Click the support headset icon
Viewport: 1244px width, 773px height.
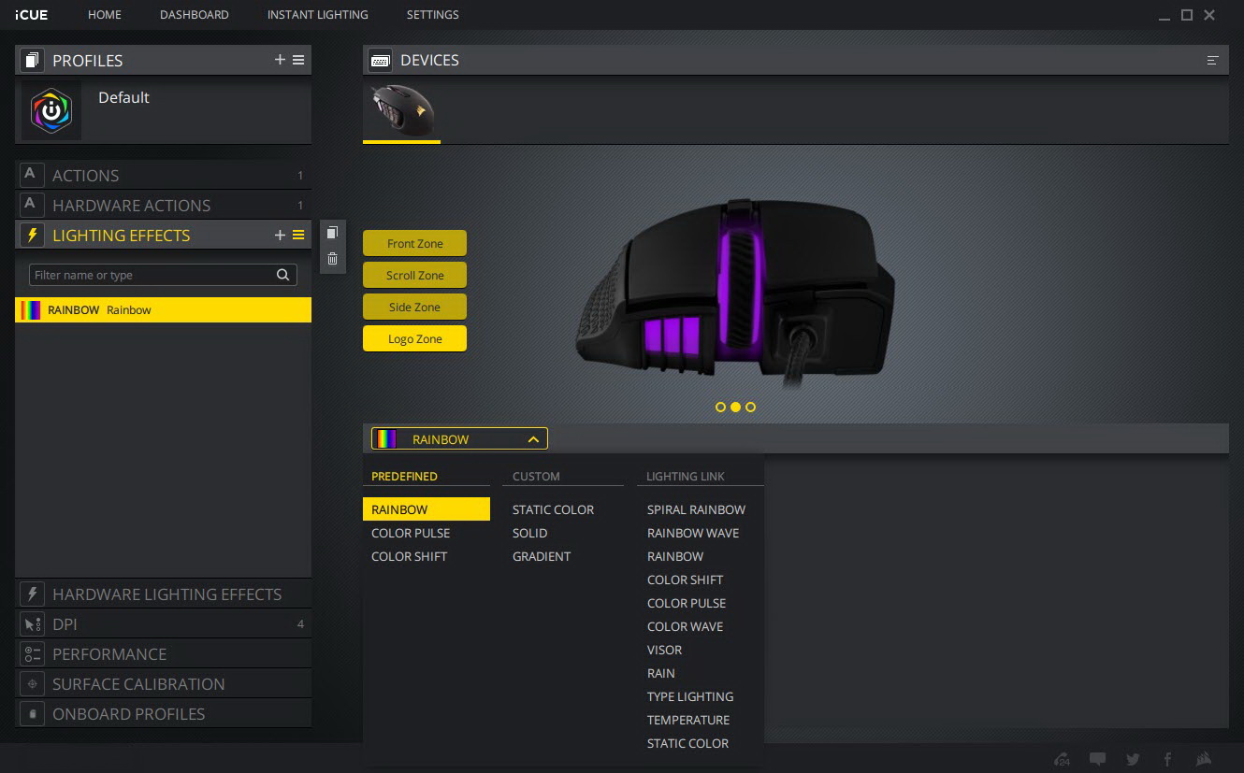coord(1062,759)
